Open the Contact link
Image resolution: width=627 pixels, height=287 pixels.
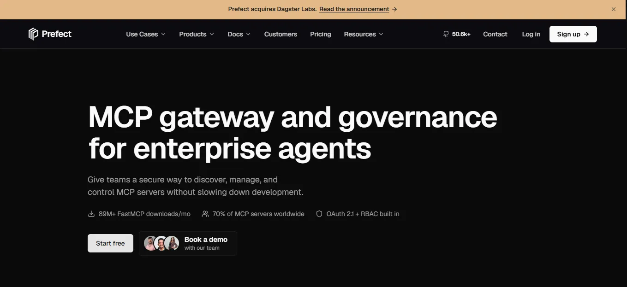coord(495,34)
